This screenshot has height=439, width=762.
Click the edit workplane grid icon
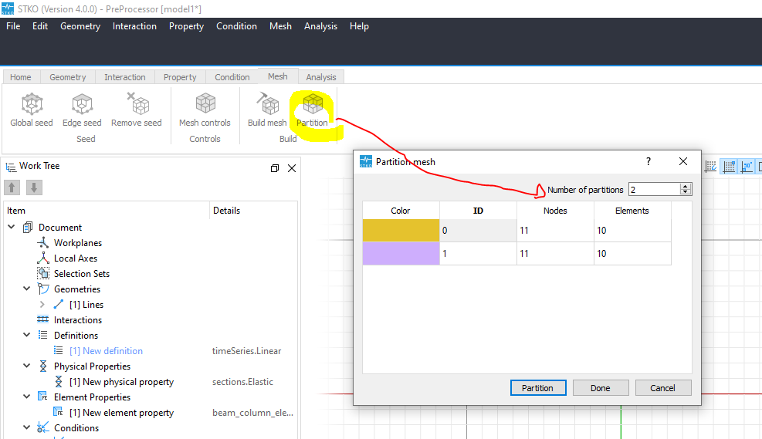click(710, 167)
